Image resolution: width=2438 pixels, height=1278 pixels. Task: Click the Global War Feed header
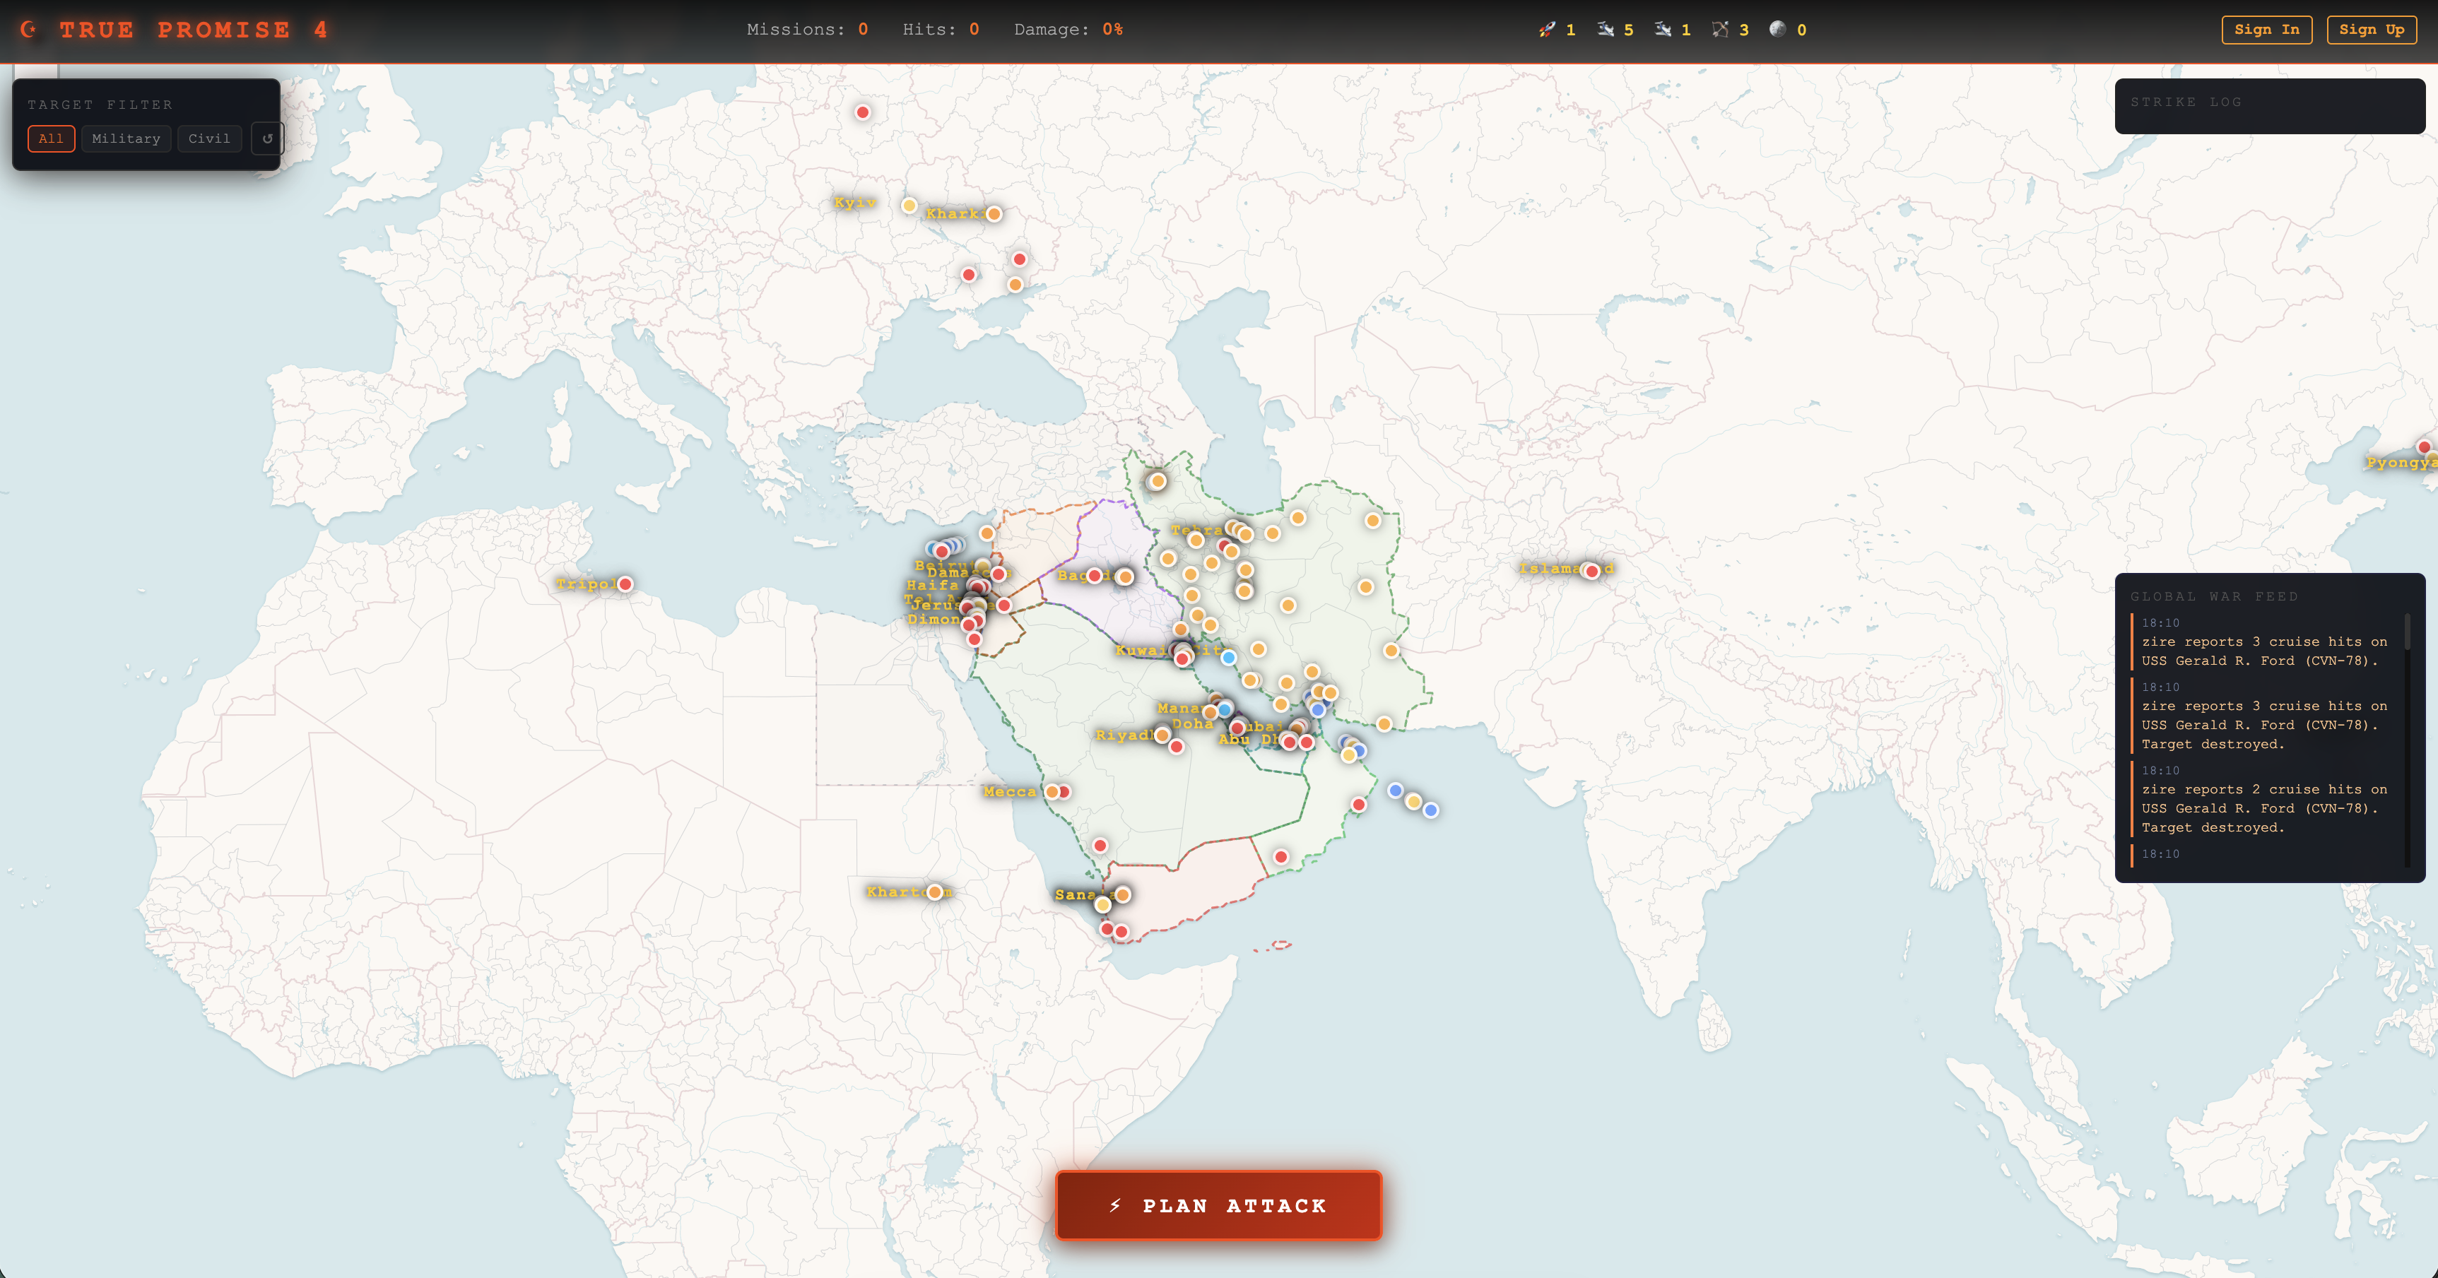[x=2214, y=597]
